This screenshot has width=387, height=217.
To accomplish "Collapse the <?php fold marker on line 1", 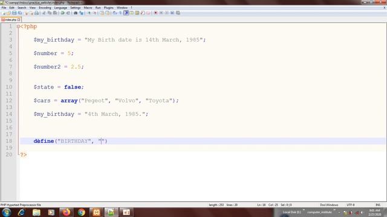I will [x=18, y=27].
